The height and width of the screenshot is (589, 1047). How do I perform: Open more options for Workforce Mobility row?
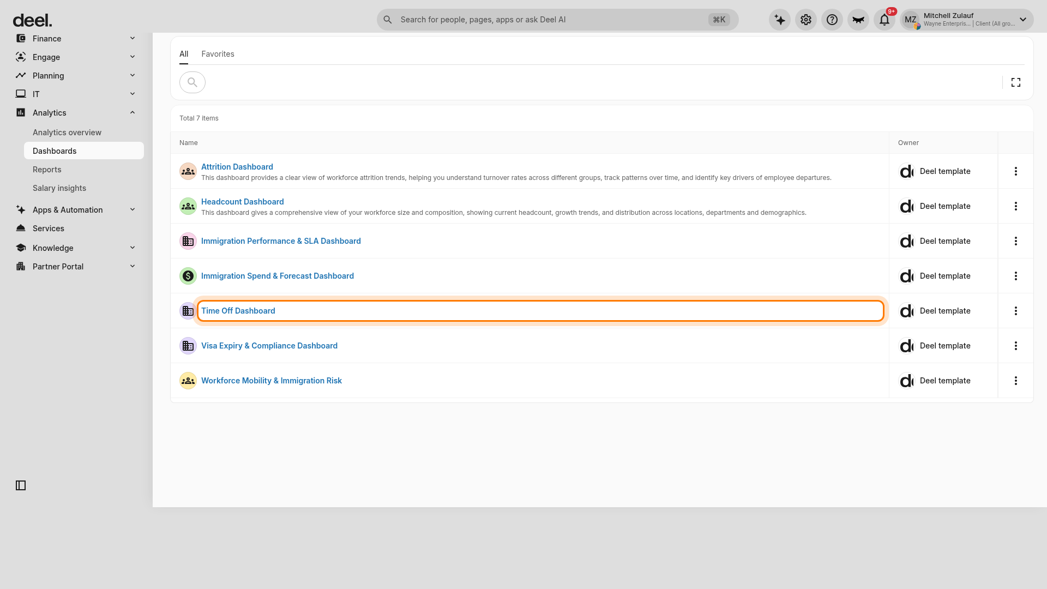1016,381
